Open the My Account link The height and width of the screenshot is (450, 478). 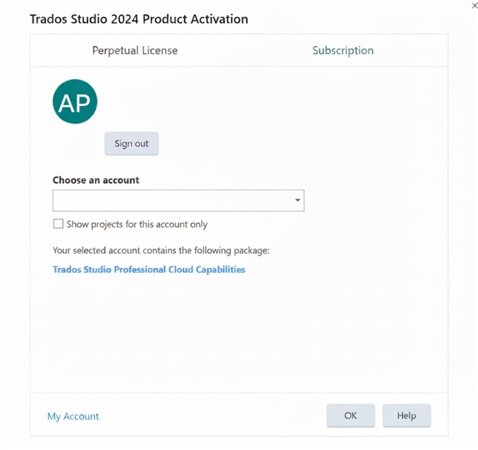73,416
